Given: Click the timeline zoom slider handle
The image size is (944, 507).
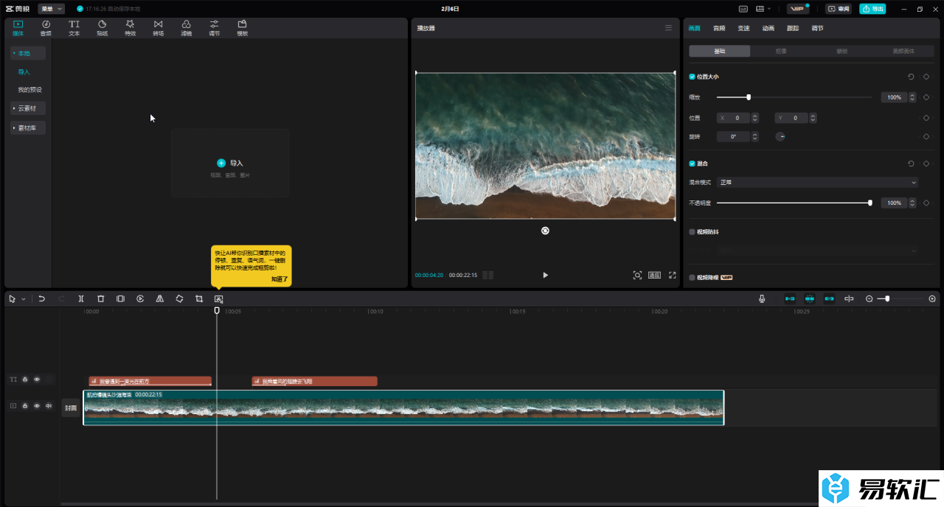Looking at the screenshot, I should tap(887, 298).
